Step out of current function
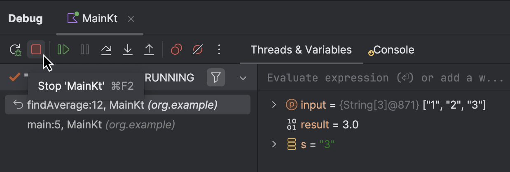The height and width of the screenshot is (172, 510). click(149, 50)
